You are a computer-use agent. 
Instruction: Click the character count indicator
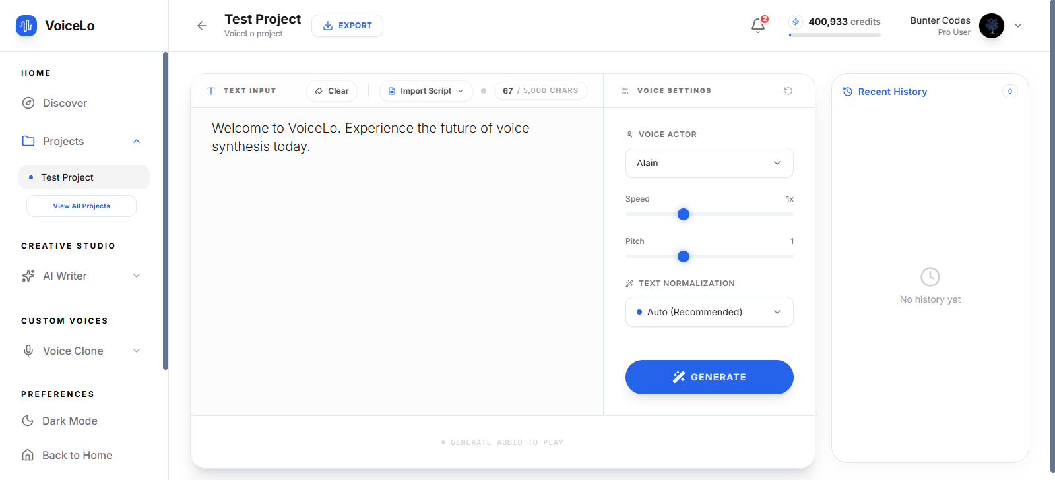click(x=540, y=91)
